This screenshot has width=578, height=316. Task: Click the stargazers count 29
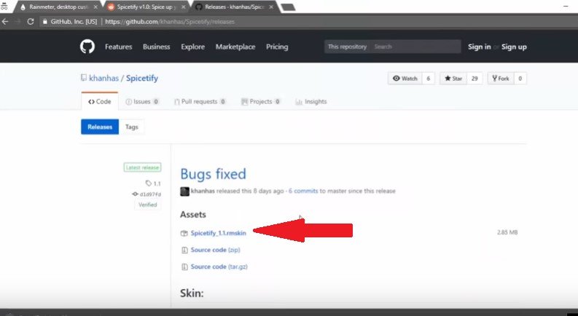click(474, 79)
